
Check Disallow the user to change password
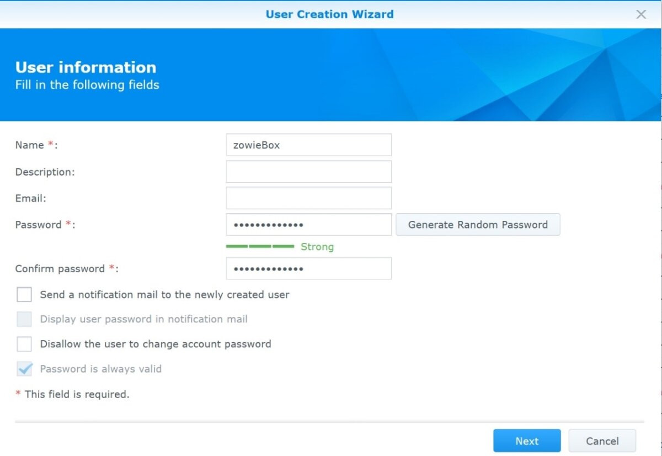coord(24,344)
